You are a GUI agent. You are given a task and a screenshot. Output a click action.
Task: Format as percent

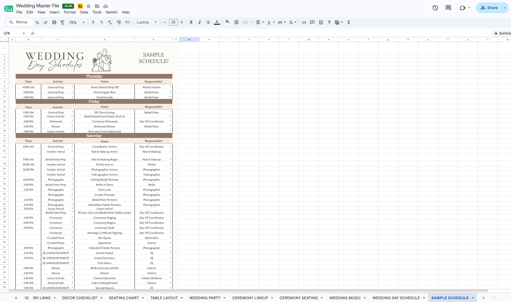coord(101,22)
